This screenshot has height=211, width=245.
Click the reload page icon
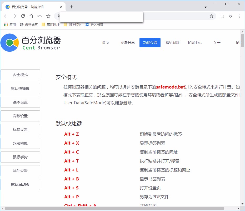click(x=23, y=16)
